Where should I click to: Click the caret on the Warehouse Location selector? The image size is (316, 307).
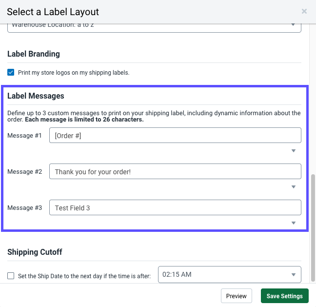(x=293, y=25)
